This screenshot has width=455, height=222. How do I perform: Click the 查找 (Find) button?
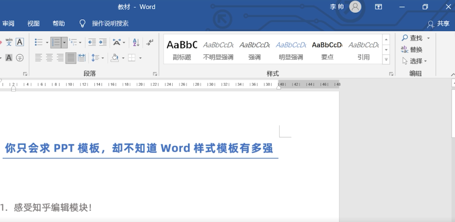412,38
